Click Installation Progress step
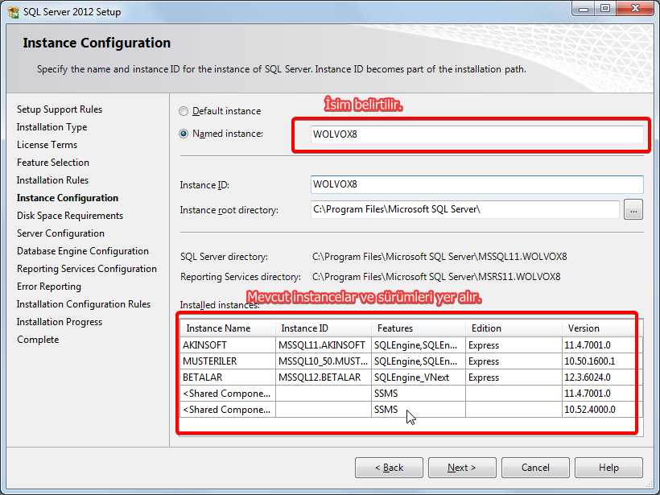This screenshot has height=495, width=660. point(60,322)
